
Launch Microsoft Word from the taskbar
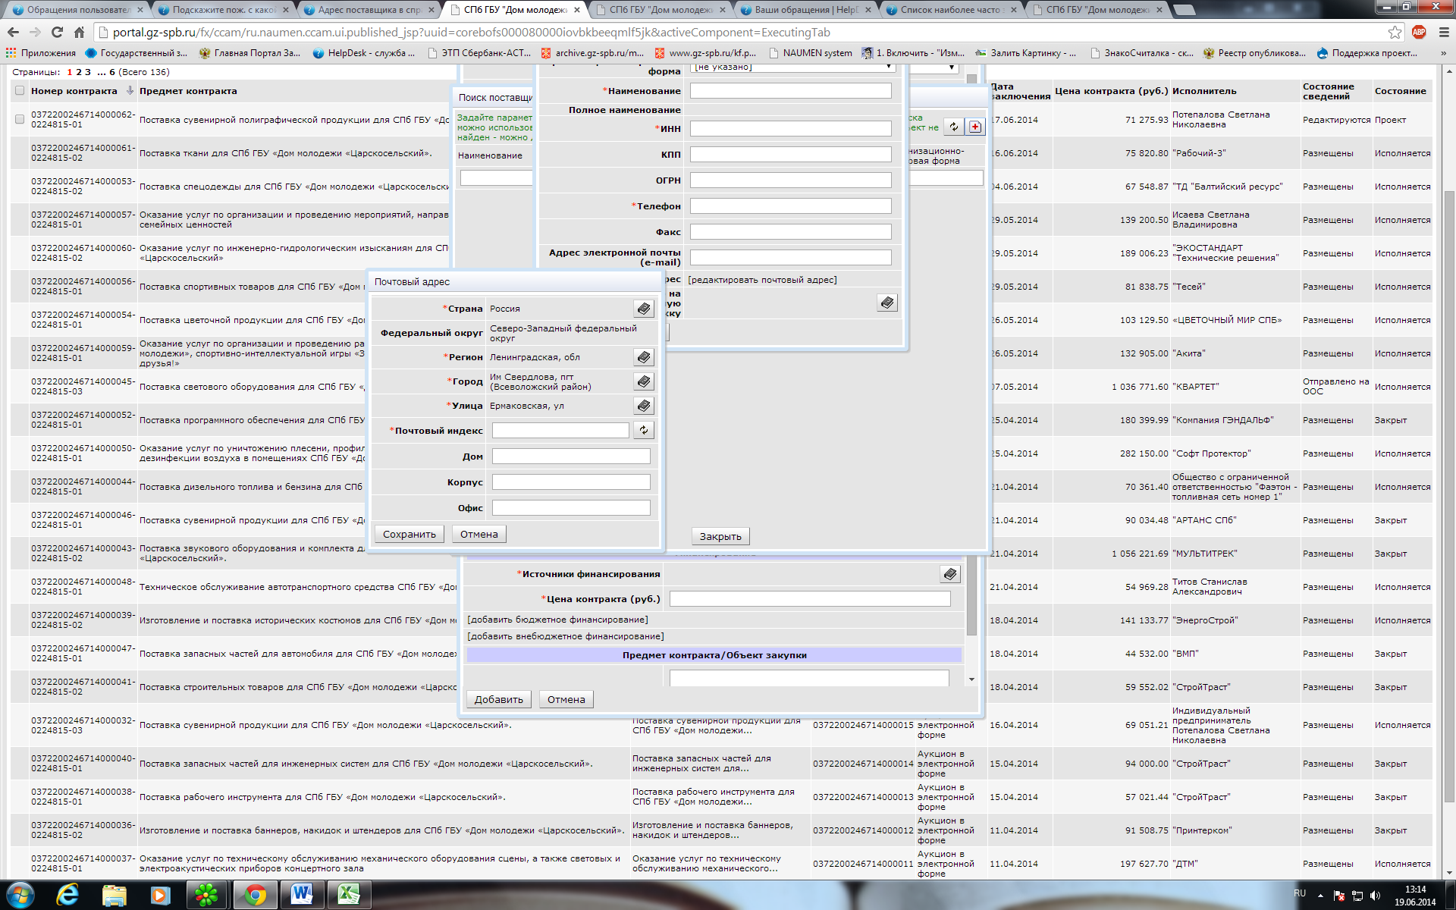click(302, 895)
